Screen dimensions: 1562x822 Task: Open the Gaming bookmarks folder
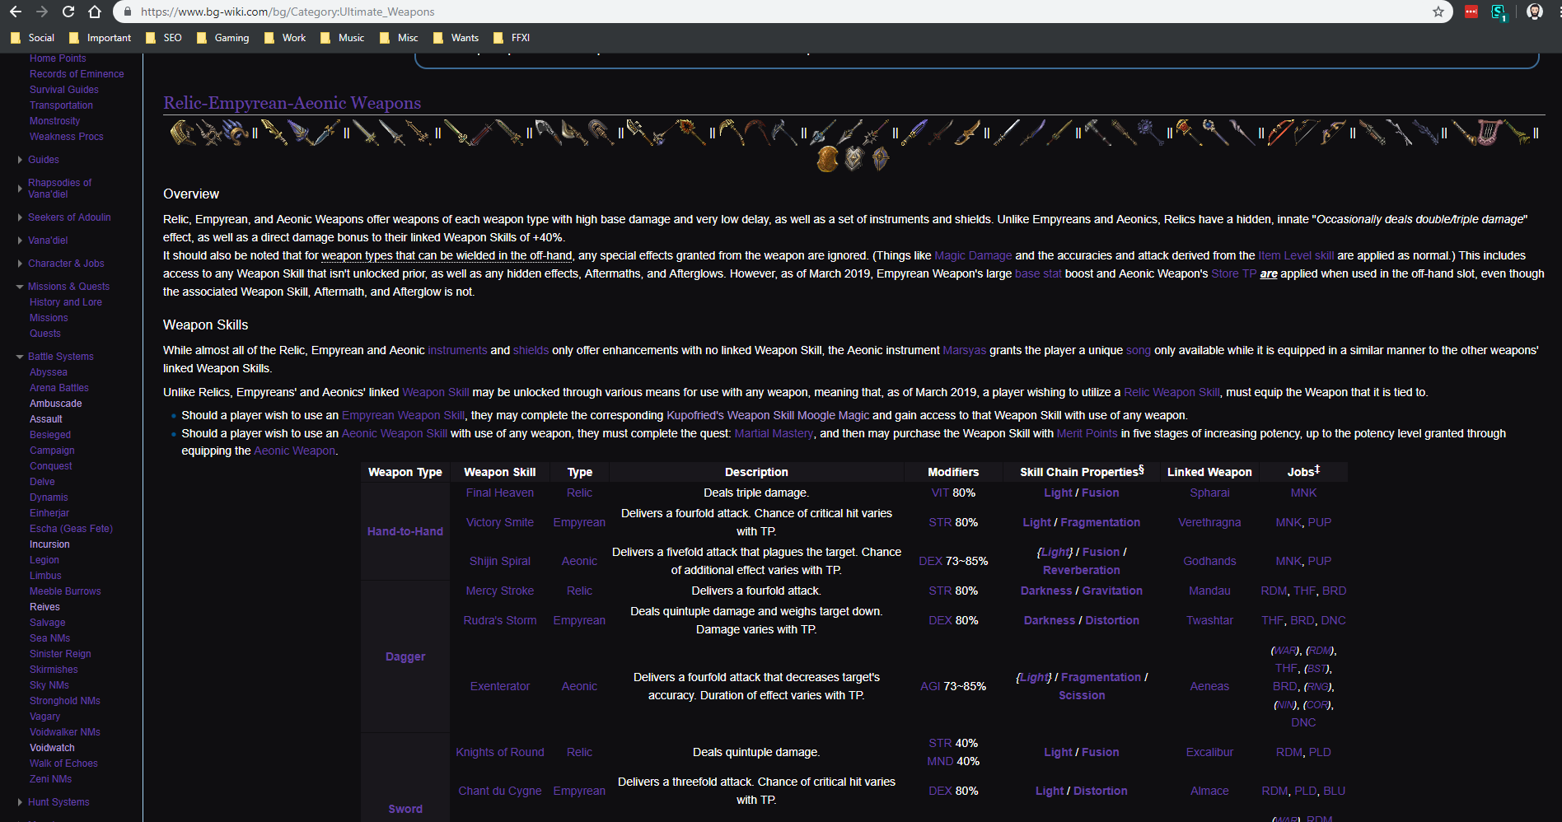coord(222,37)
